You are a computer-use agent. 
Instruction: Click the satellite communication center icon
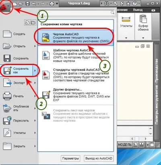click(122, 4)
